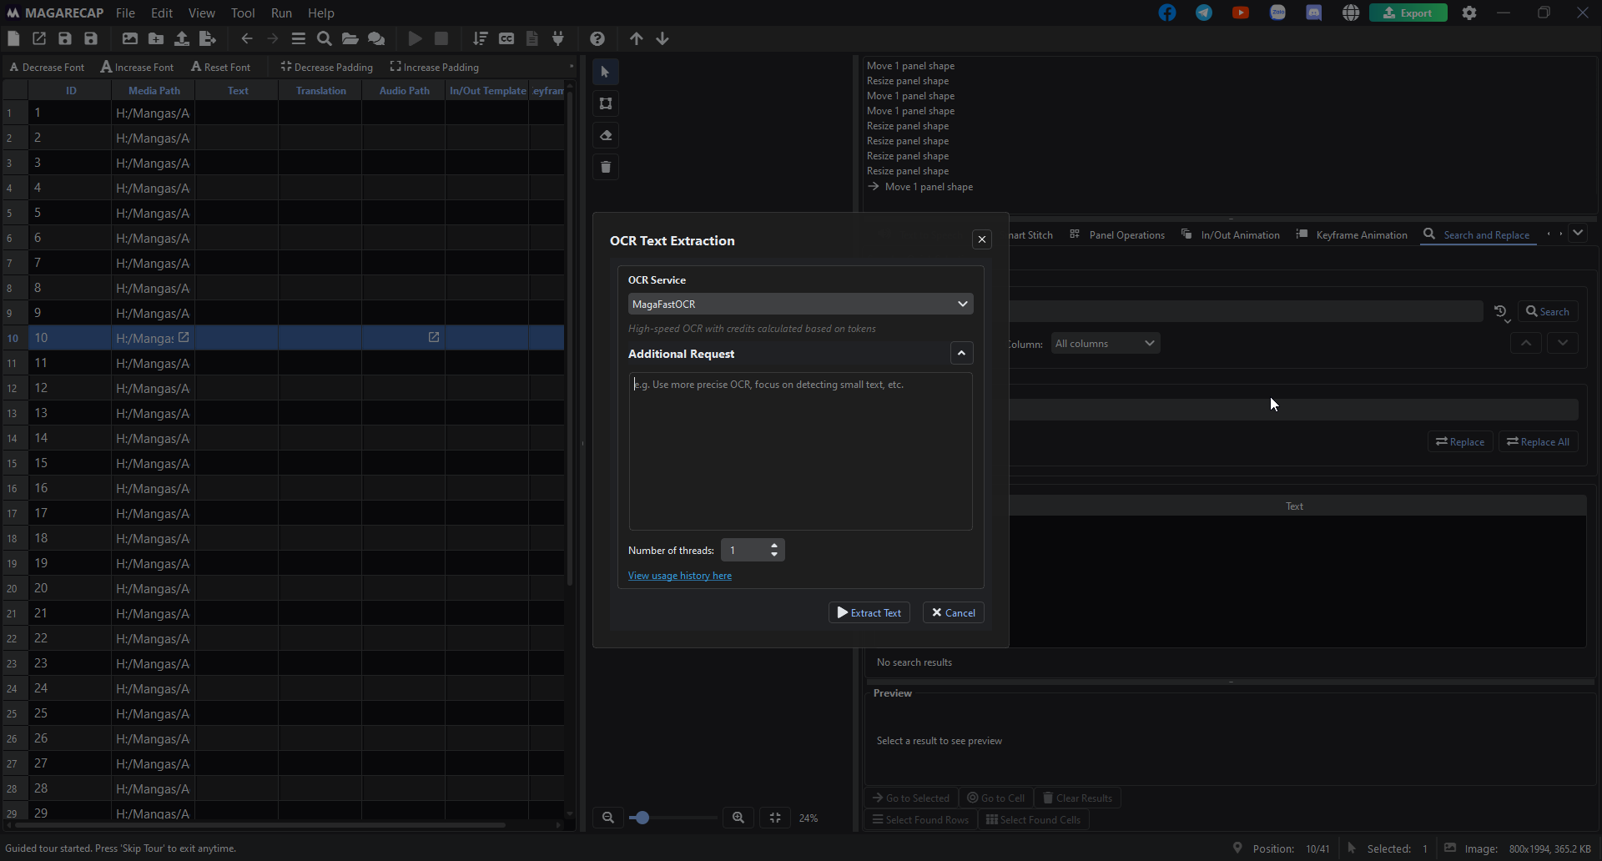Open the Telegram link icon
Image resolution: width=1602 pixels, height=861 pixels.
pos(1204,13)
